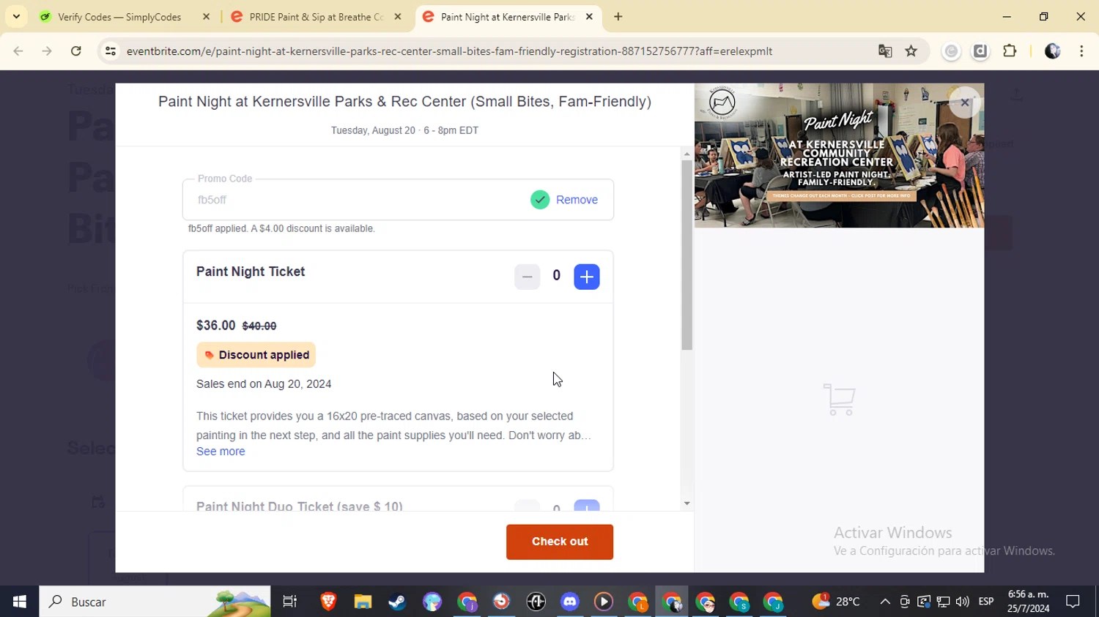This screenshot has height=617, width=1099.
Task: Close the SimplyCodes browser tab
Action: (x=206, y=17)
